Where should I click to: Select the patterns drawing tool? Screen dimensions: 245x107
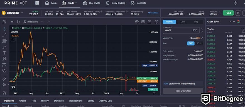[4, 59]
